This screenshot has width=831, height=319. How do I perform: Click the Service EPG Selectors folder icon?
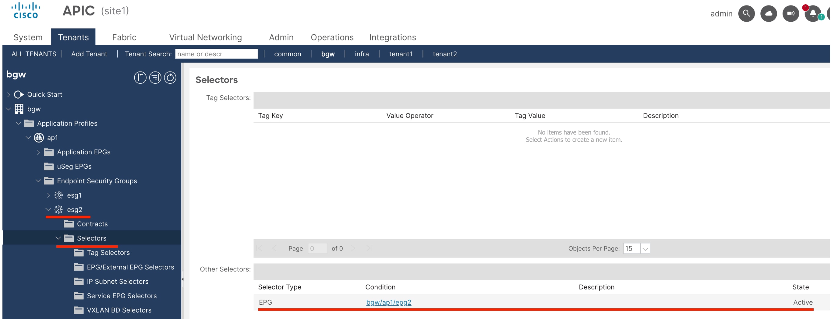click(x=79, y=296)
